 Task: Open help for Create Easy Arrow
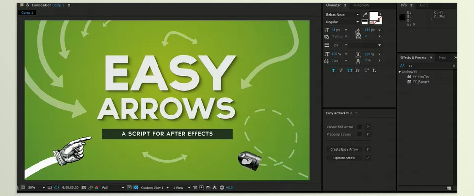pyautogui.click(x=367, y=149)
